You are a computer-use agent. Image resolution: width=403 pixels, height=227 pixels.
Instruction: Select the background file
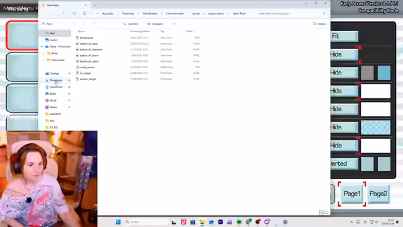(86, 38)
